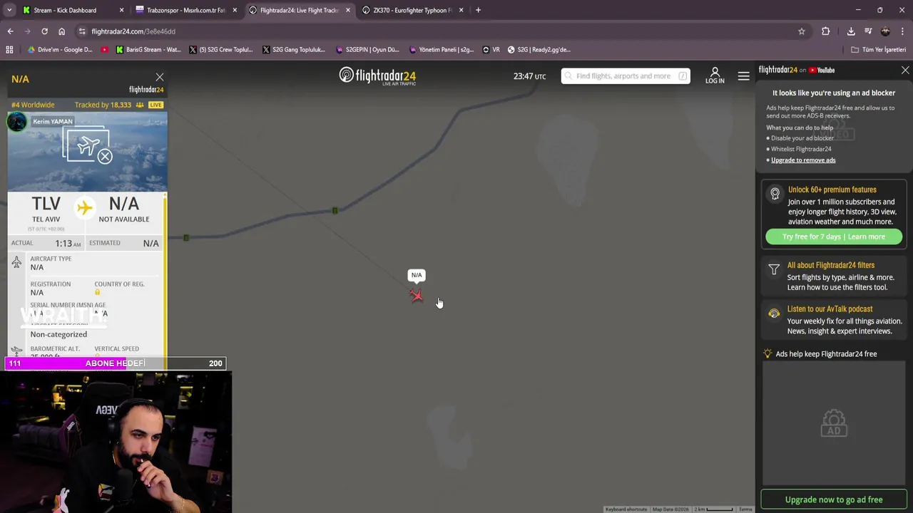The height and width of the screenshot is (513, 913).
Task: Click the podcast headphones icon
Action: tap(774, 313)
